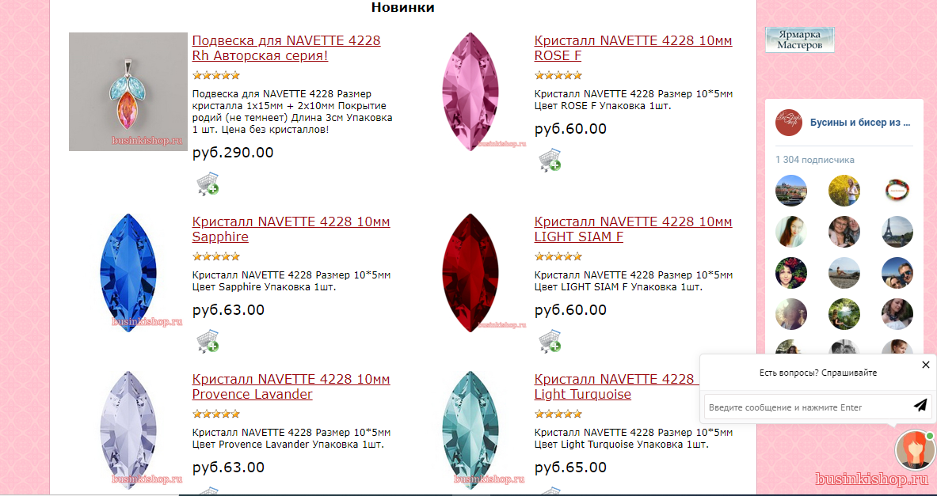Open Кристалл NAVETTE 4228 ROSE F link
The height and width of the screenshot is (496, 937).
[x=633, y=48]
